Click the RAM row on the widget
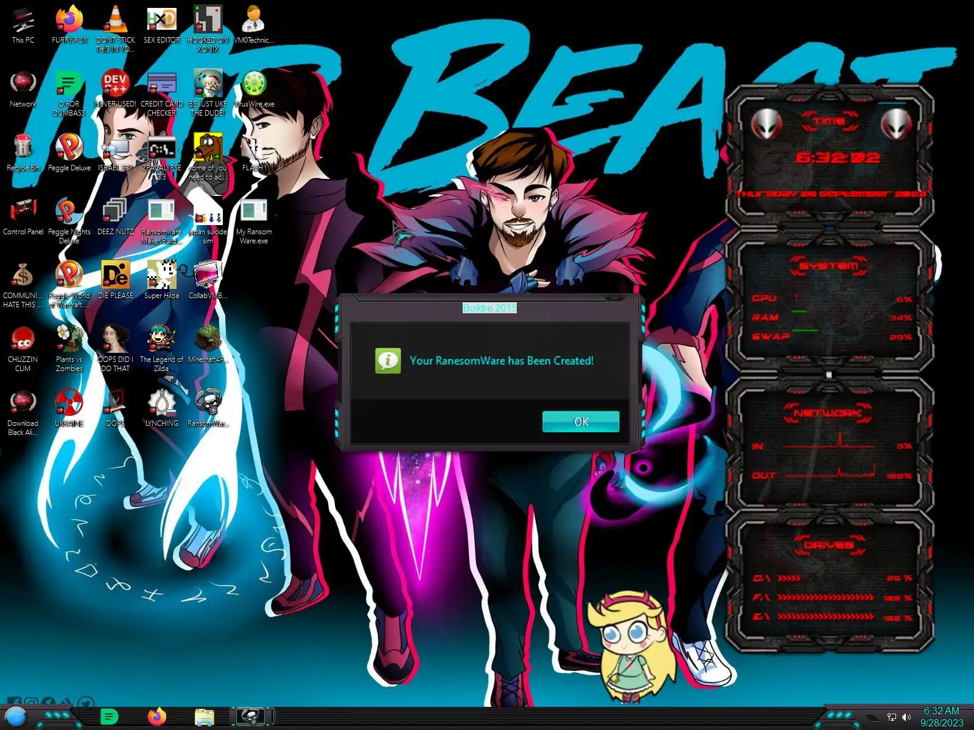The width and height of the screenshot is (974, 730). [832, 318]
